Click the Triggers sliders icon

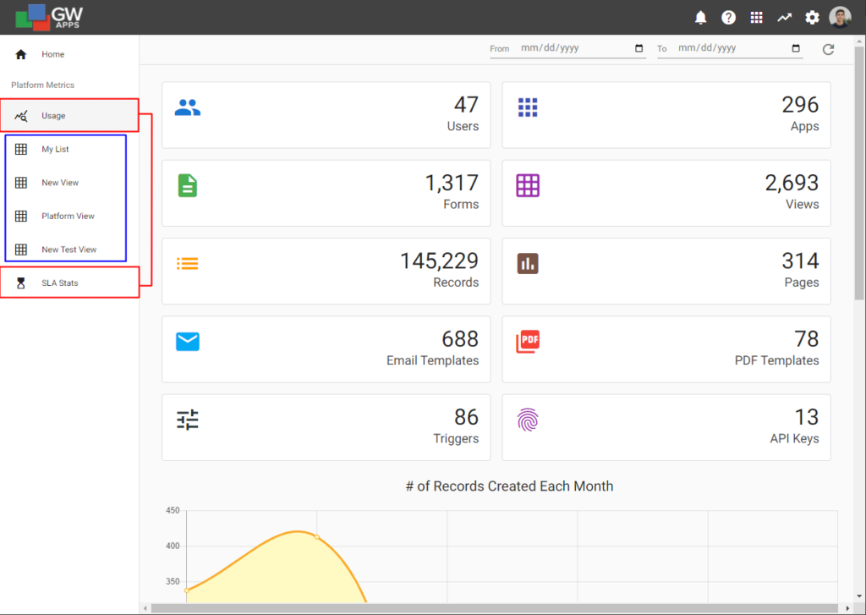click(188, 420)
